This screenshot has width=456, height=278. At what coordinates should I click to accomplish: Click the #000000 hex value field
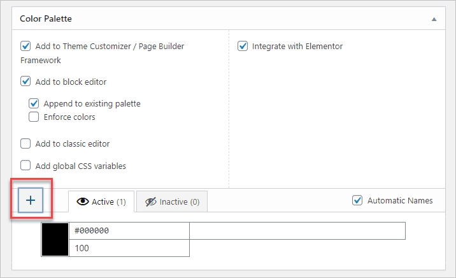tap(129, 230)
